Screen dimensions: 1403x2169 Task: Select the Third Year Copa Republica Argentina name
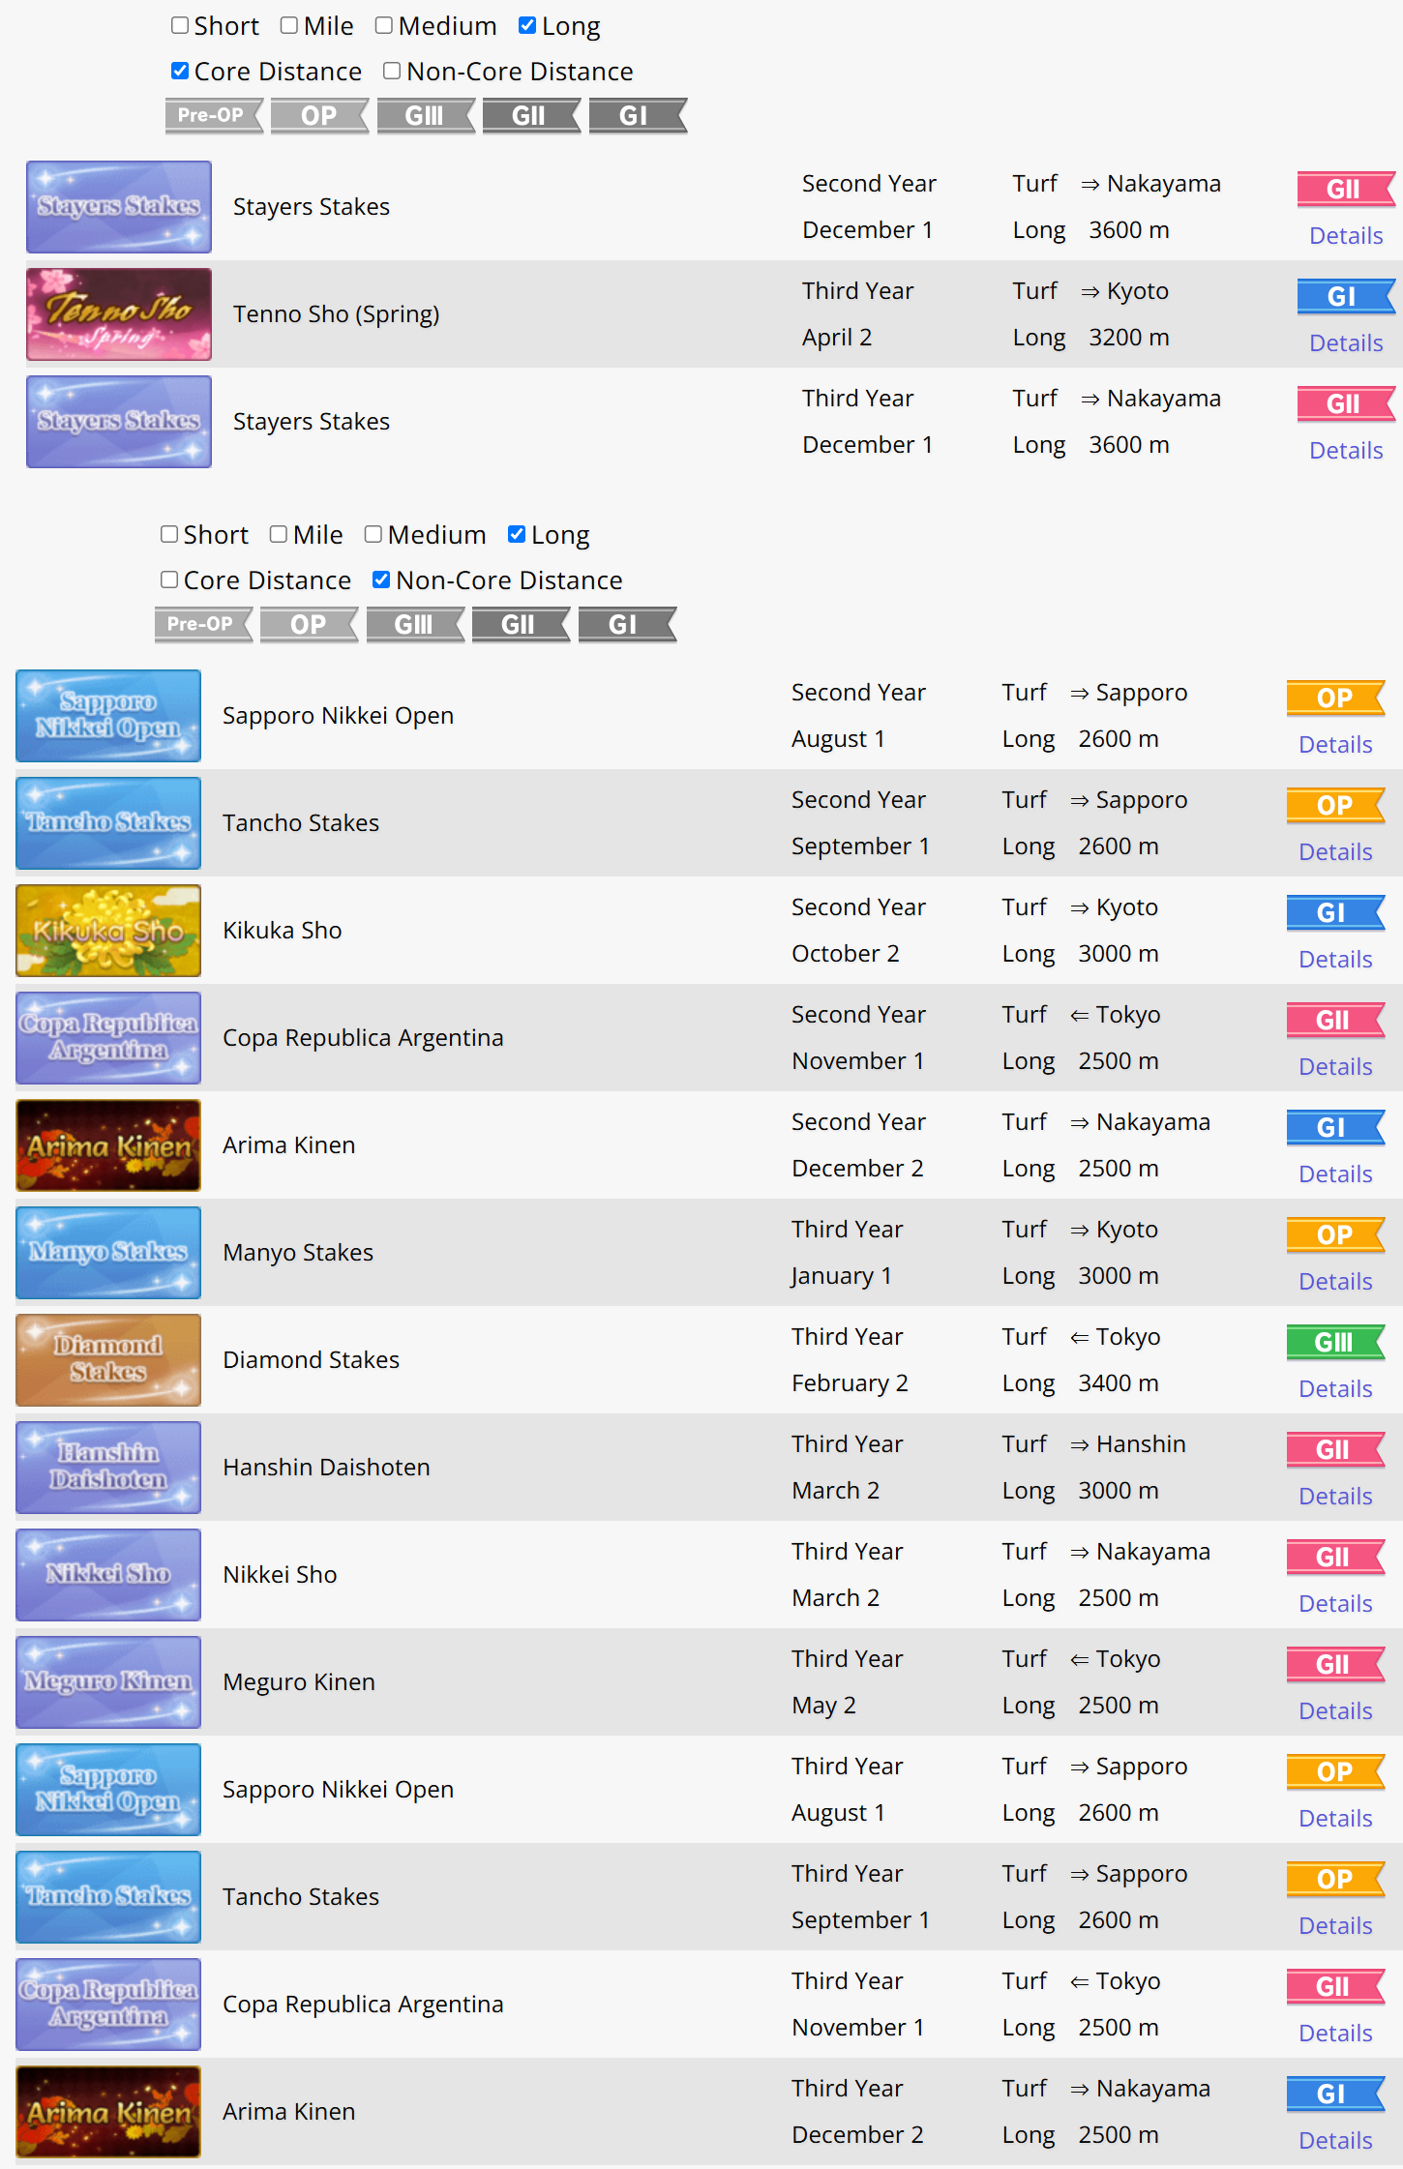coord(363,2005)
